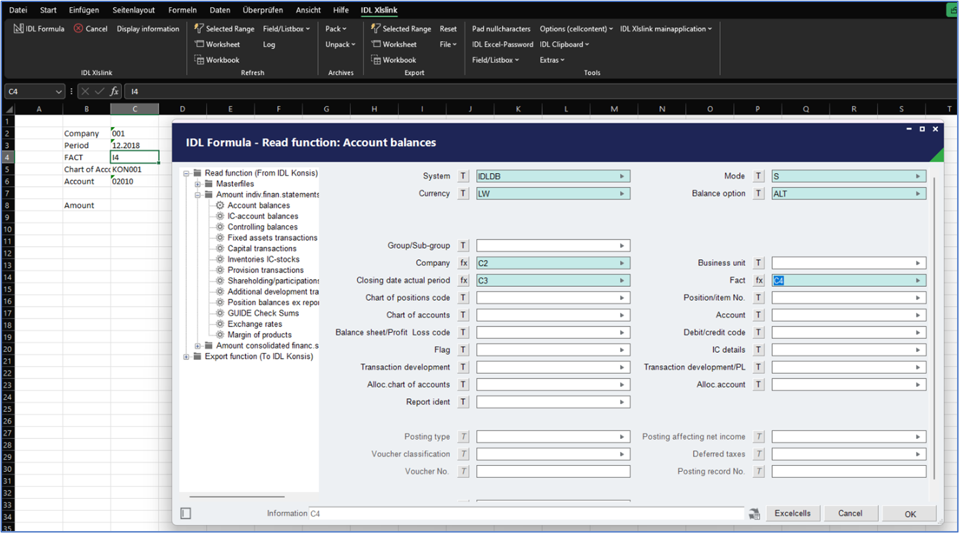Click Display information in ribbon
This screenshot has width=959, height=533.
tap(148, 29)
